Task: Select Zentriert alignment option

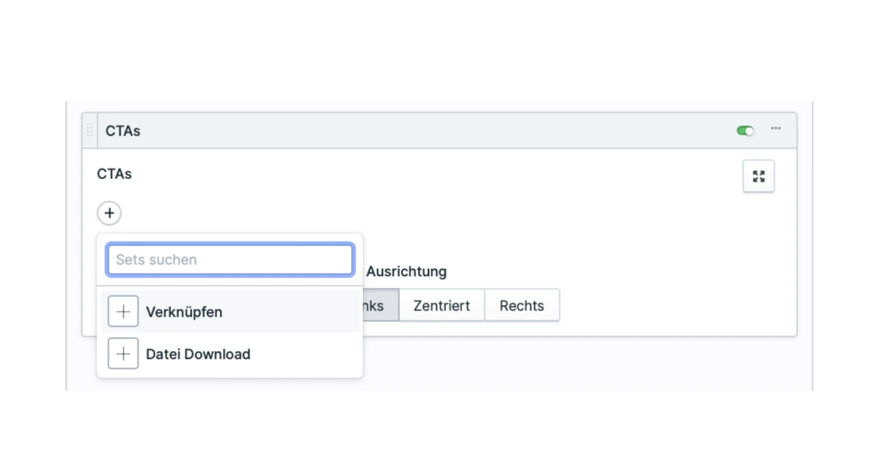Action: pos(441,306)
